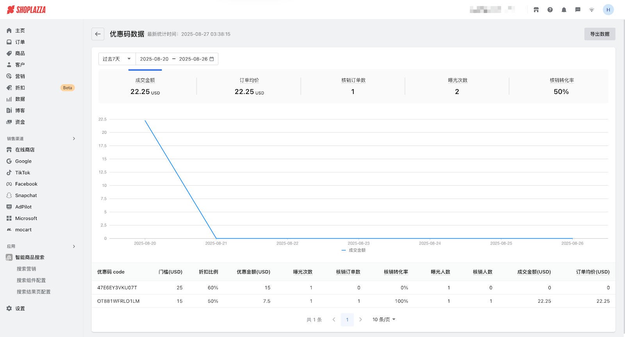Click the home icon for 主页

click(9, 30)
